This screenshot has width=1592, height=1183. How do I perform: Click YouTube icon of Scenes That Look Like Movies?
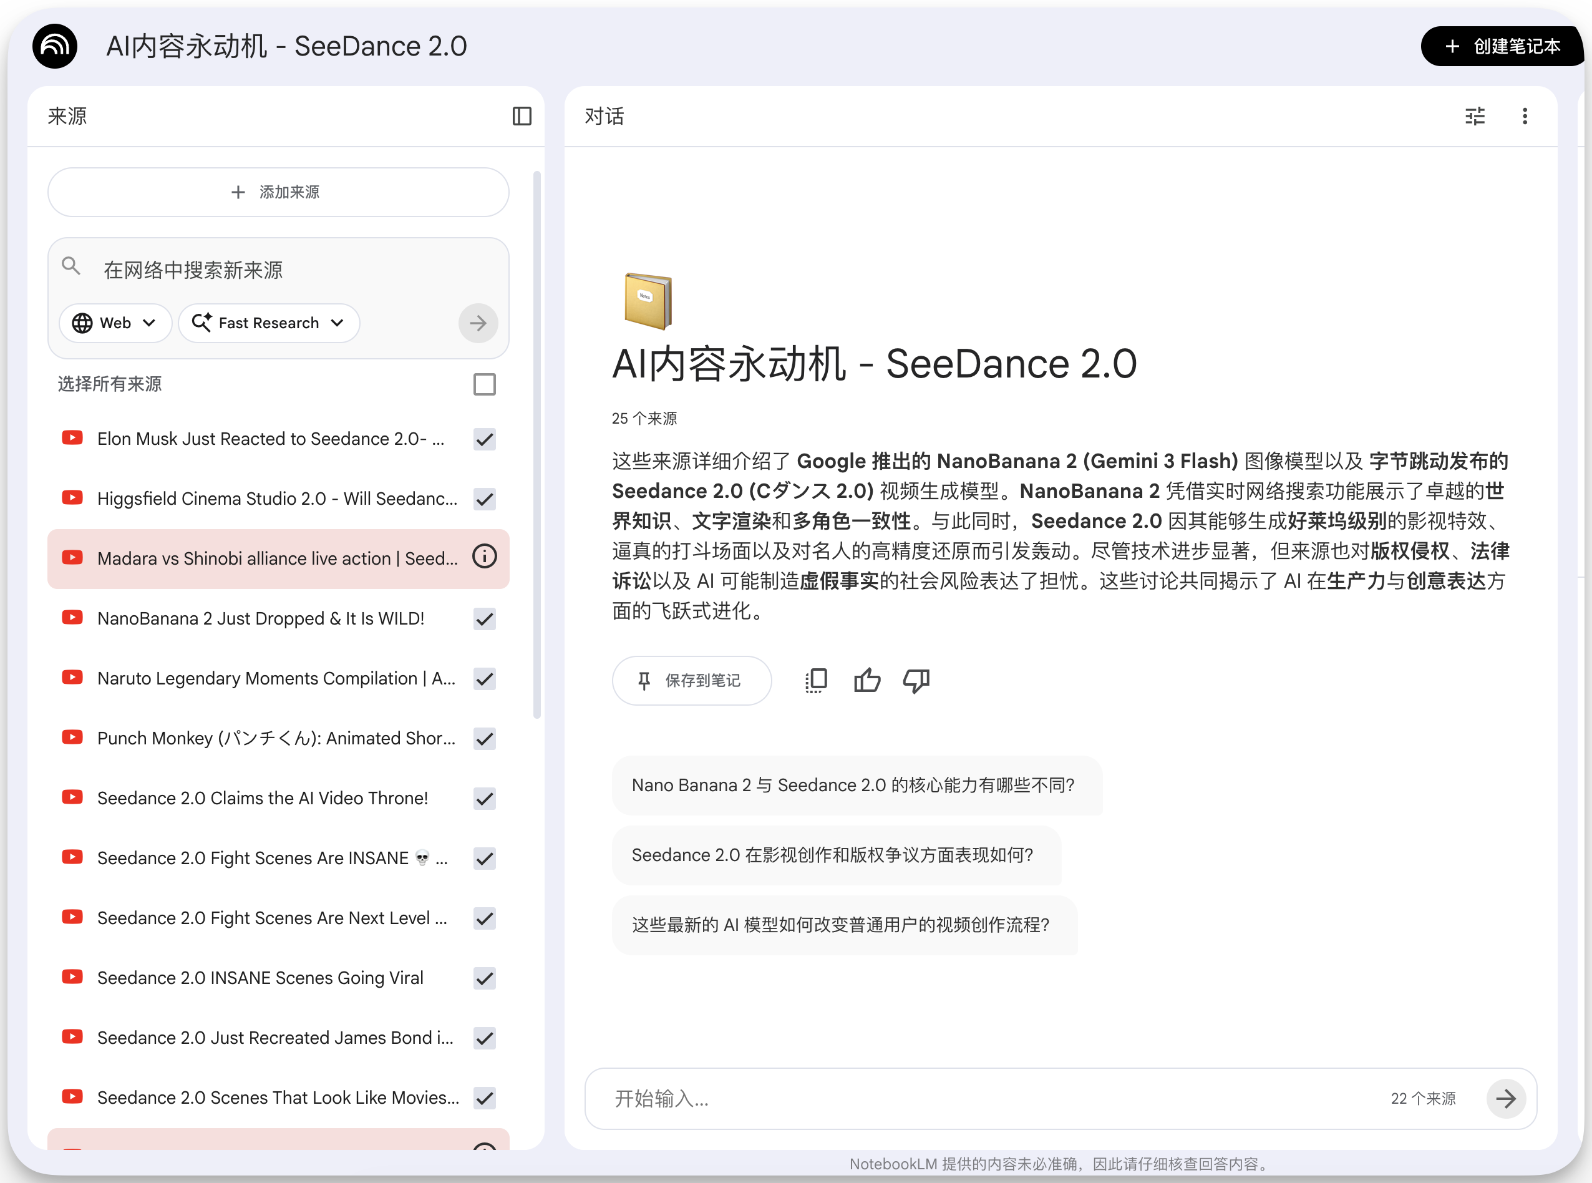(72, 1097)
